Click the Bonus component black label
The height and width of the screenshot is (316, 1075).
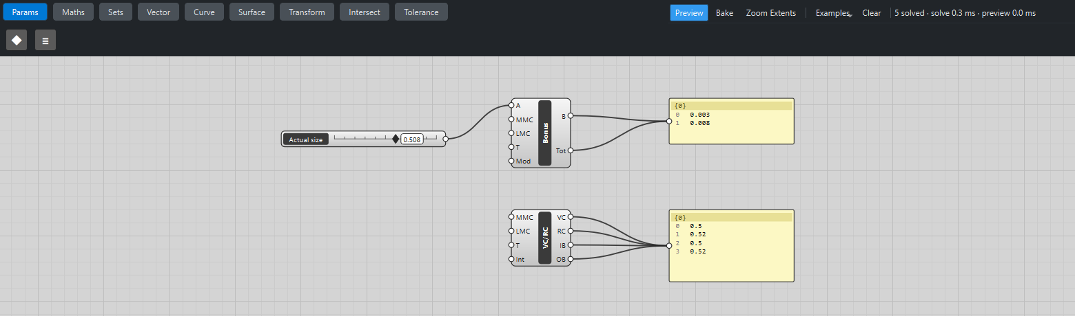tap(545, 133)
